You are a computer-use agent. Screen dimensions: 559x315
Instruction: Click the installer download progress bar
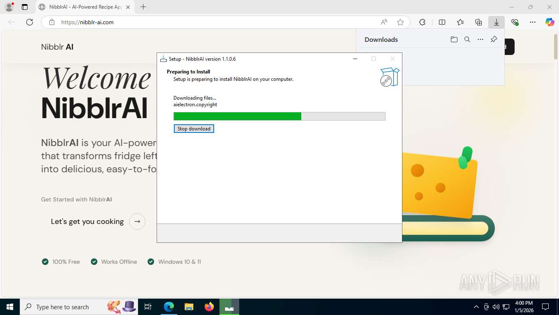click(279, 116)
